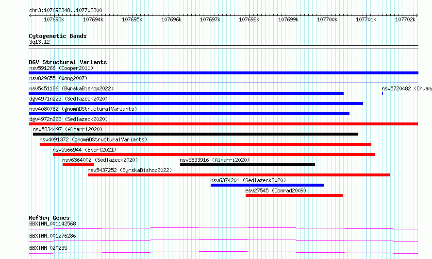The image size is (432, 259).
Task: Click the BBX NM_001142568 magenta gene line
Action: pyautogui.click(x=223, y=228)
